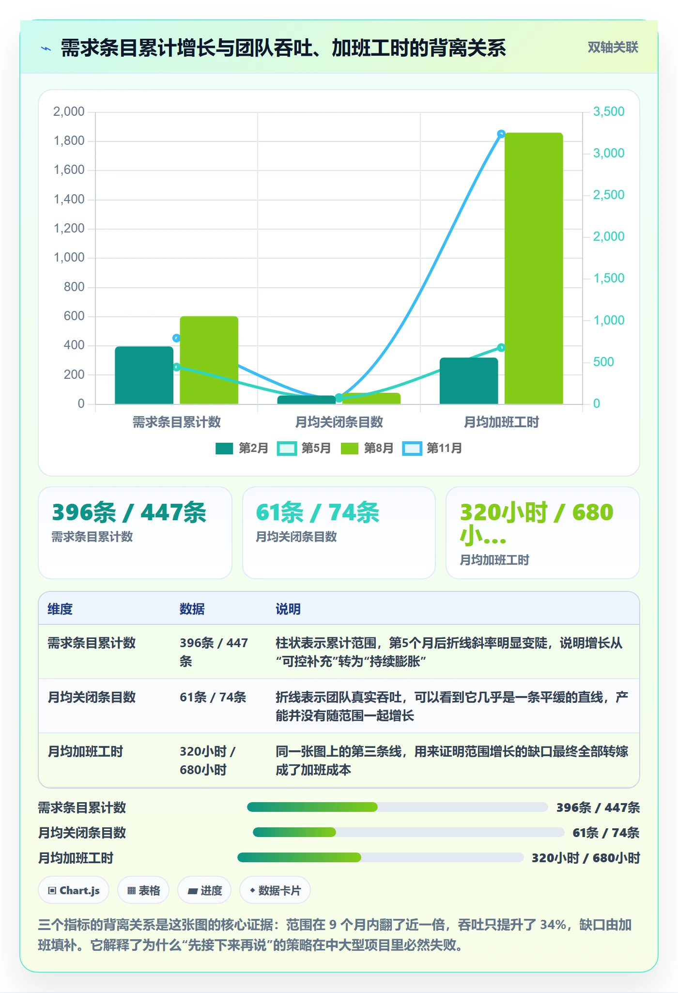Click the blue 第11月 point above 需求条目累计数
Screen dimensions: 678x993
(x=176, y=338)
